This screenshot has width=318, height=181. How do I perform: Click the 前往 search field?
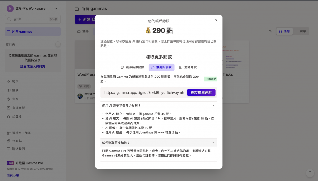(33, 19)
